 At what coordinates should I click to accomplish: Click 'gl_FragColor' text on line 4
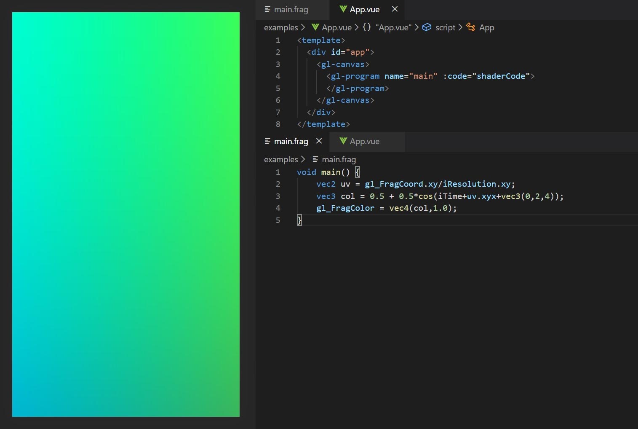tap(345, 208)
